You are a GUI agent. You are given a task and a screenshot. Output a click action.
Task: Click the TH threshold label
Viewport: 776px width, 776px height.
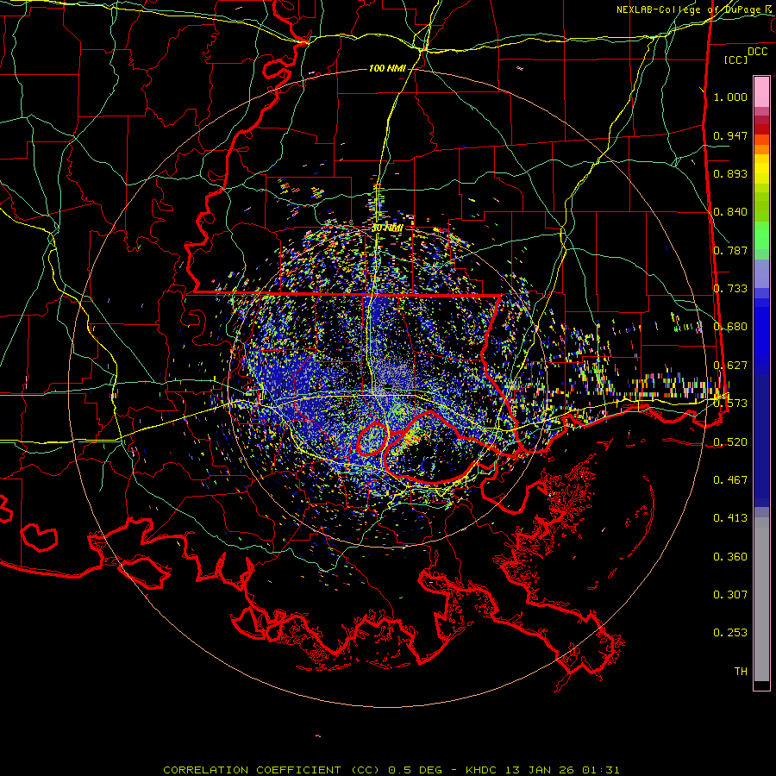[741, 671]
